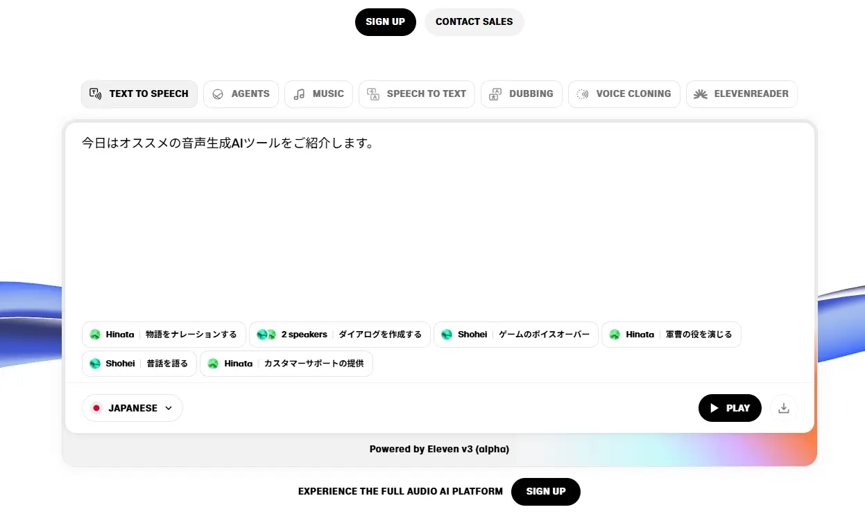
Task: Click Shohei avatar beside ゲームのボイスオーバー
Action: coord(447,335)
